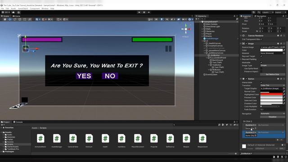Select the Rotate tool in scene toolbar
Viewport: 288px width, 162px height.
tap(15, 19)
